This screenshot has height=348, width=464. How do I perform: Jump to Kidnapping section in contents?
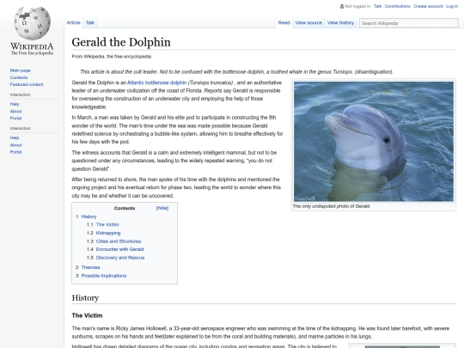click(108, 233)
